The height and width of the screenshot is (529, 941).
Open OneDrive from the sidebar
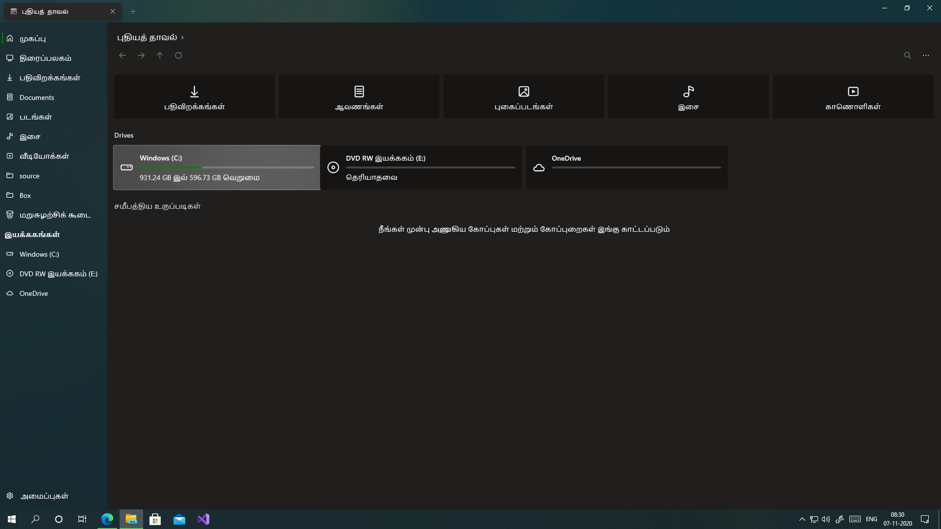click(33, 293)
